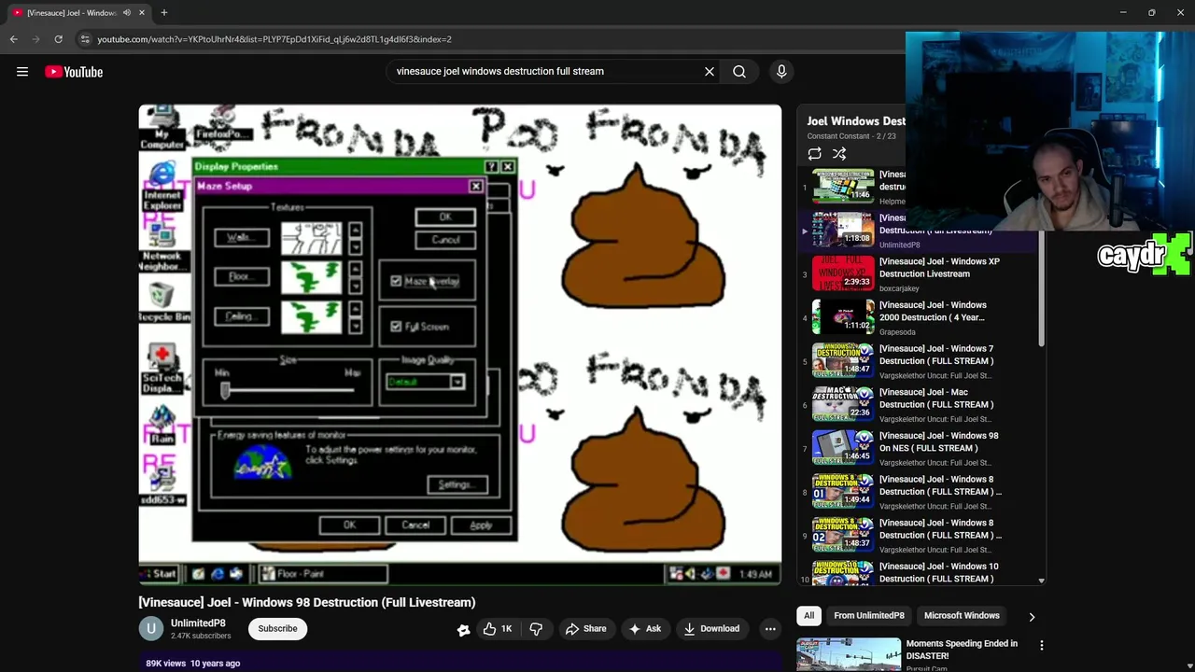Open the Ask sparkle feature
This screenshot has width=1195, height=672.
[x=646, y=629]
